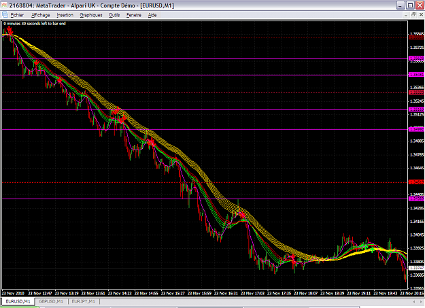Screen dimensions: 425x308
Task: Click the price scale value 1.35245
Action: point(417,101)
